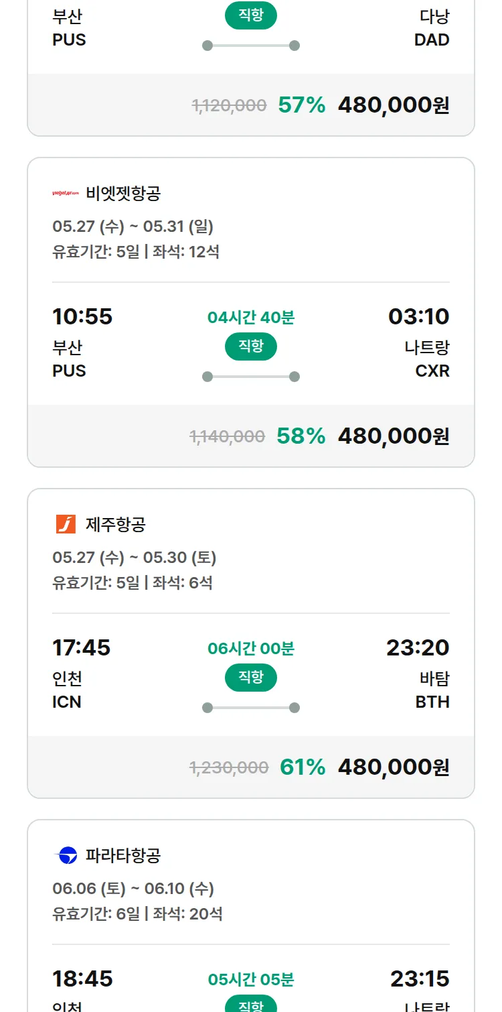Click the 05.27 (수) ~ 05.31 (일) date range

133,227
